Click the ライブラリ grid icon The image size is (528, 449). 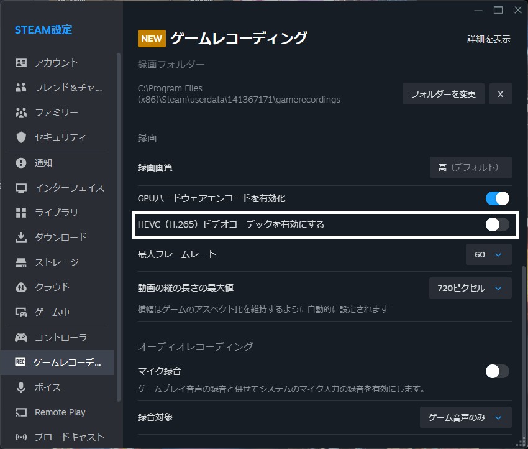coord(21,212)
